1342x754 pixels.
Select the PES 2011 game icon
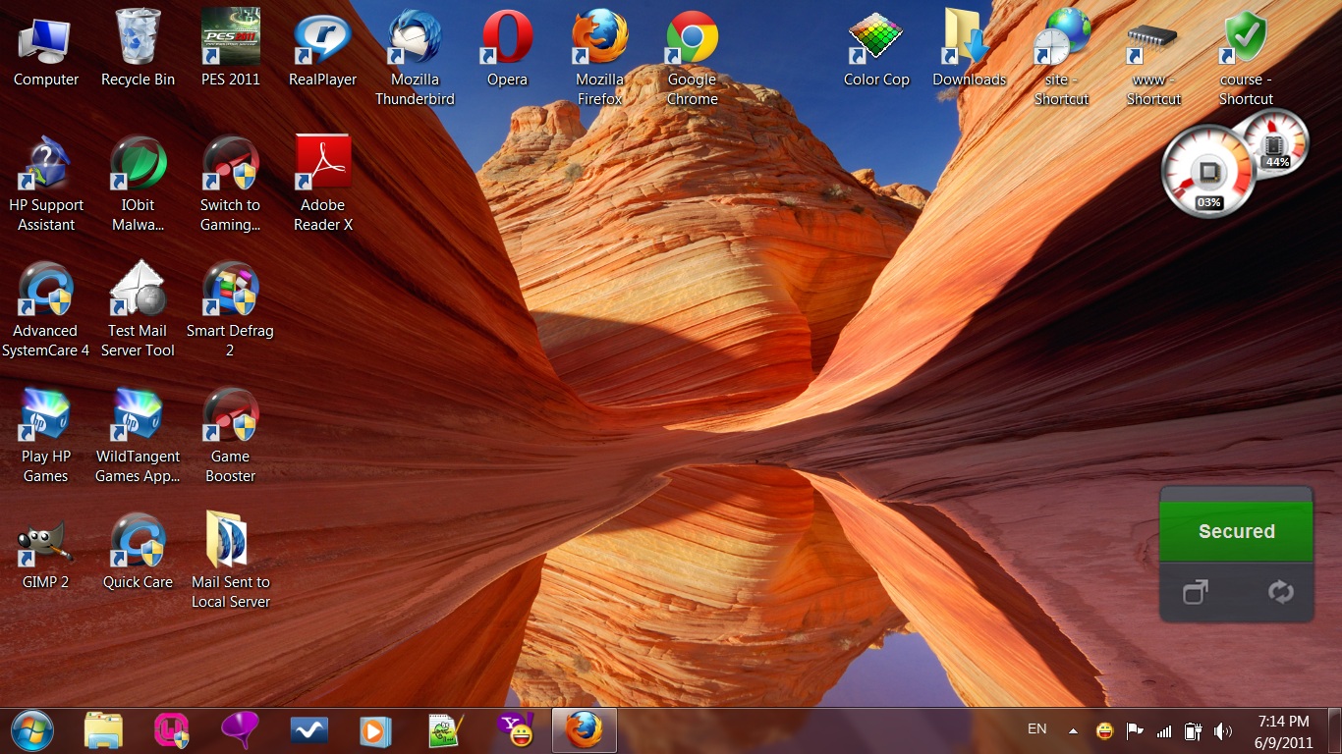230,39
